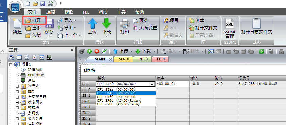Collapse the 项目1 tree node
The height and width of the screenshot is (125, 286).
(x=11, y=65)
